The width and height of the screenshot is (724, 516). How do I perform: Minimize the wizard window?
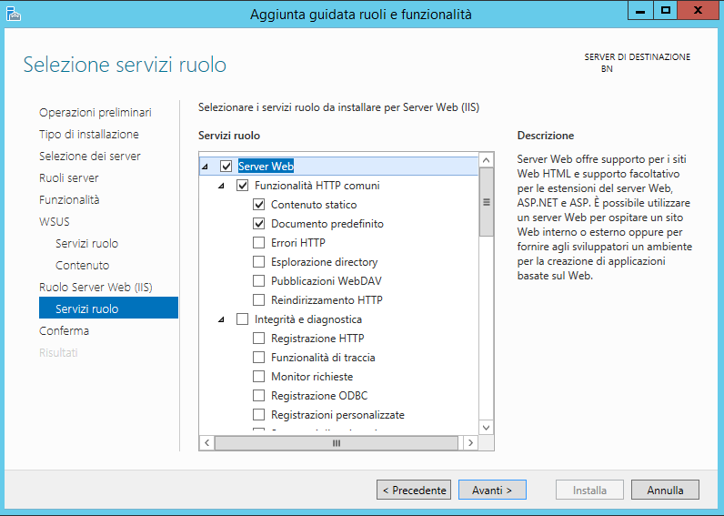pos(640,11)
